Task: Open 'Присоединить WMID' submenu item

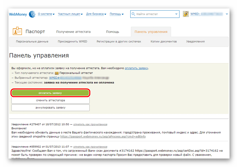Action: [72, 41]
